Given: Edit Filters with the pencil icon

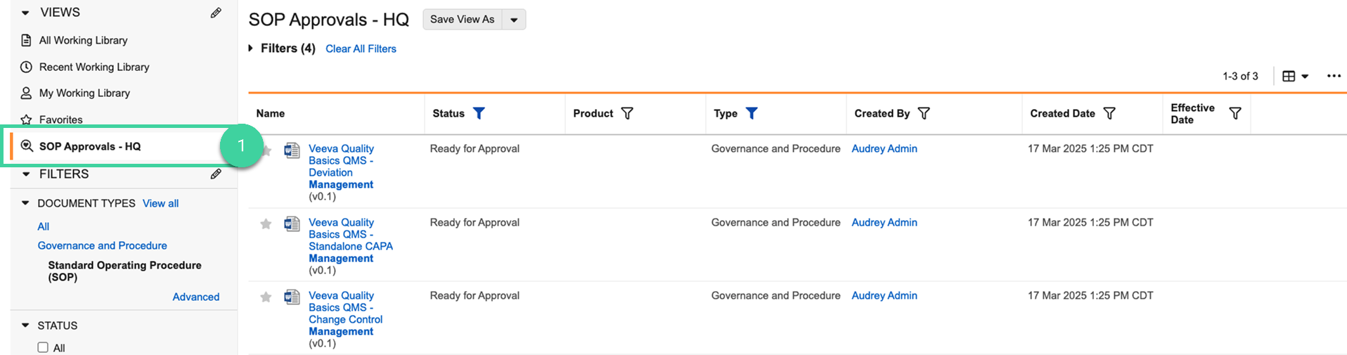Looking at the screenshot, I should (x=216, y=174).
